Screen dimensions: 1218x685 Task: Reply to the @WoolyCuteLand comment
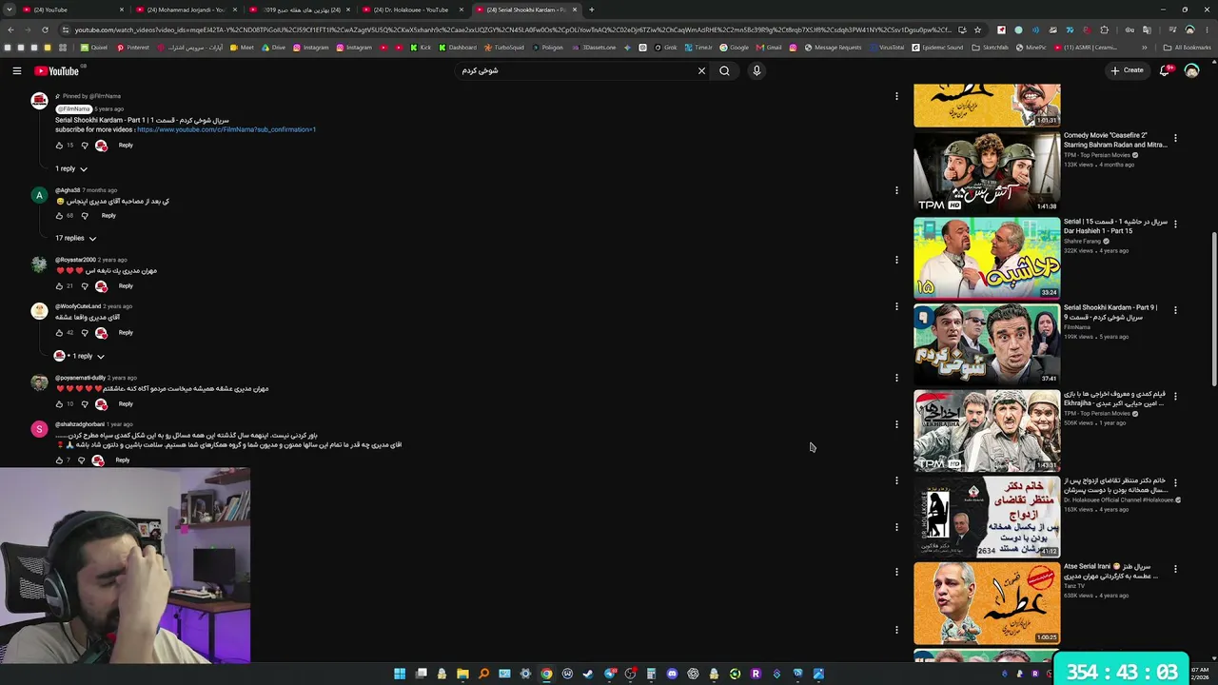click(126, 333)
